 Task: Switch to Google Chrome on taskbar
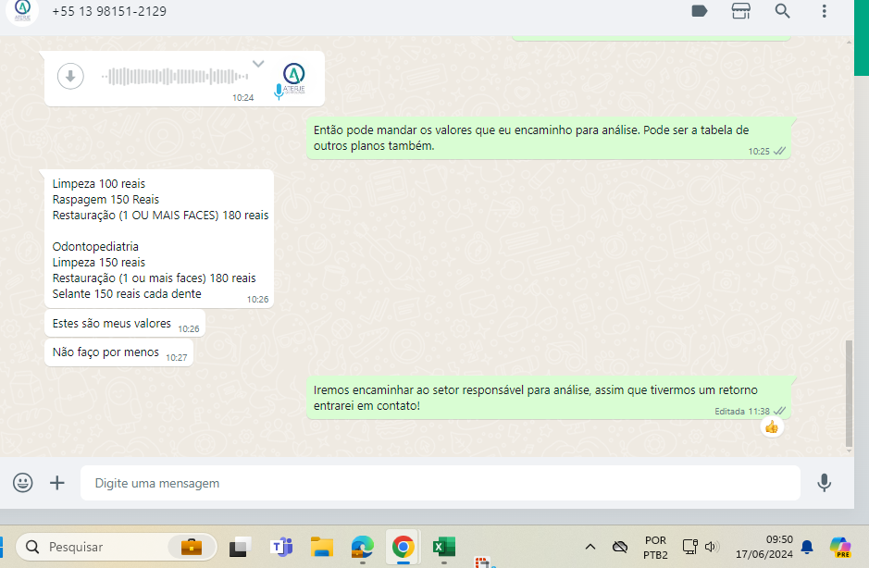coord(403,547)
